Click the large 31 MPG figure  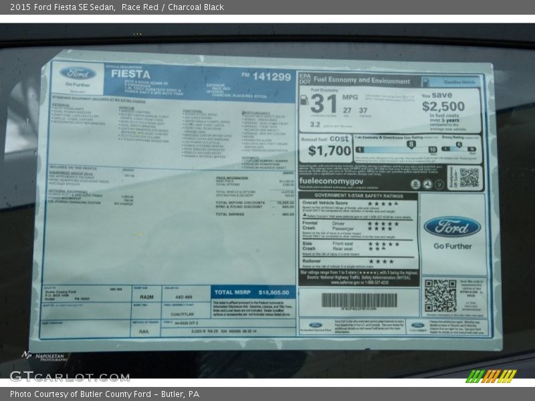click(324, 104)
